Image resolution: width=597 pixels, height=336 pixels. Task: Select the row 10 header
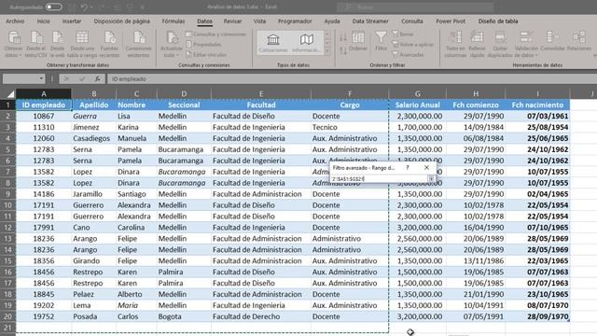click(x=7, y=205)
